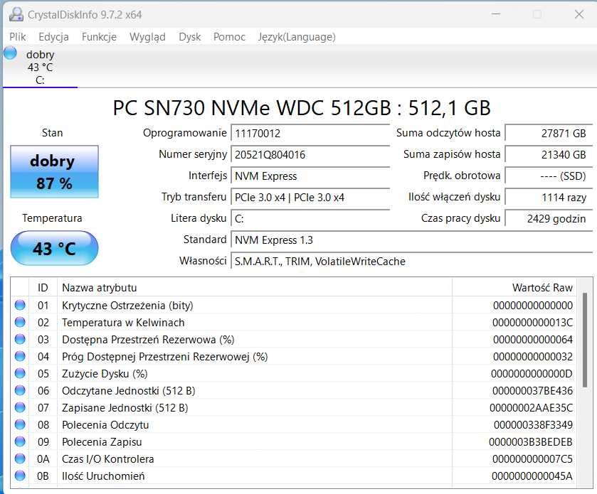This screenshot has height=494, width=597.
Task: Open the Edycja menu
Action: tap(53, 37)
